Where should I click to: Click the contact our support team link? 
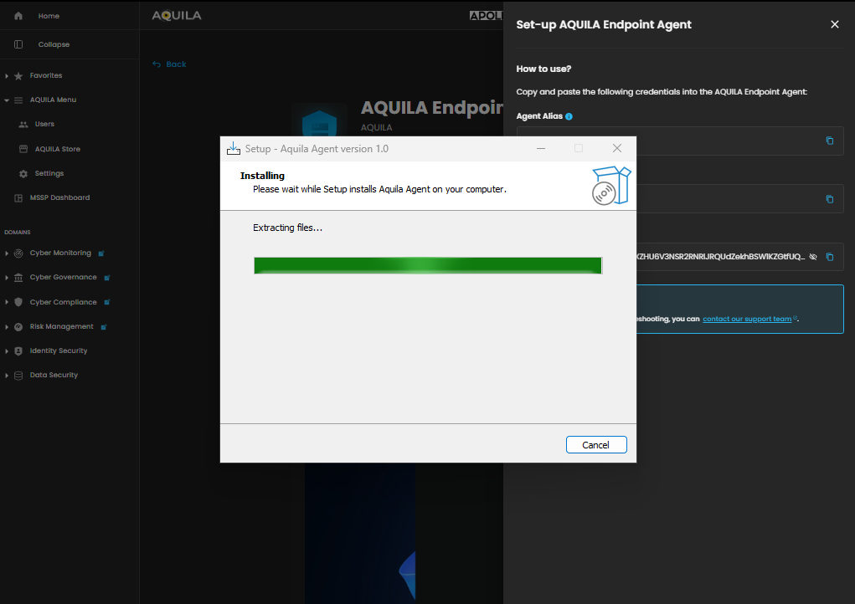tap(746, 319)
